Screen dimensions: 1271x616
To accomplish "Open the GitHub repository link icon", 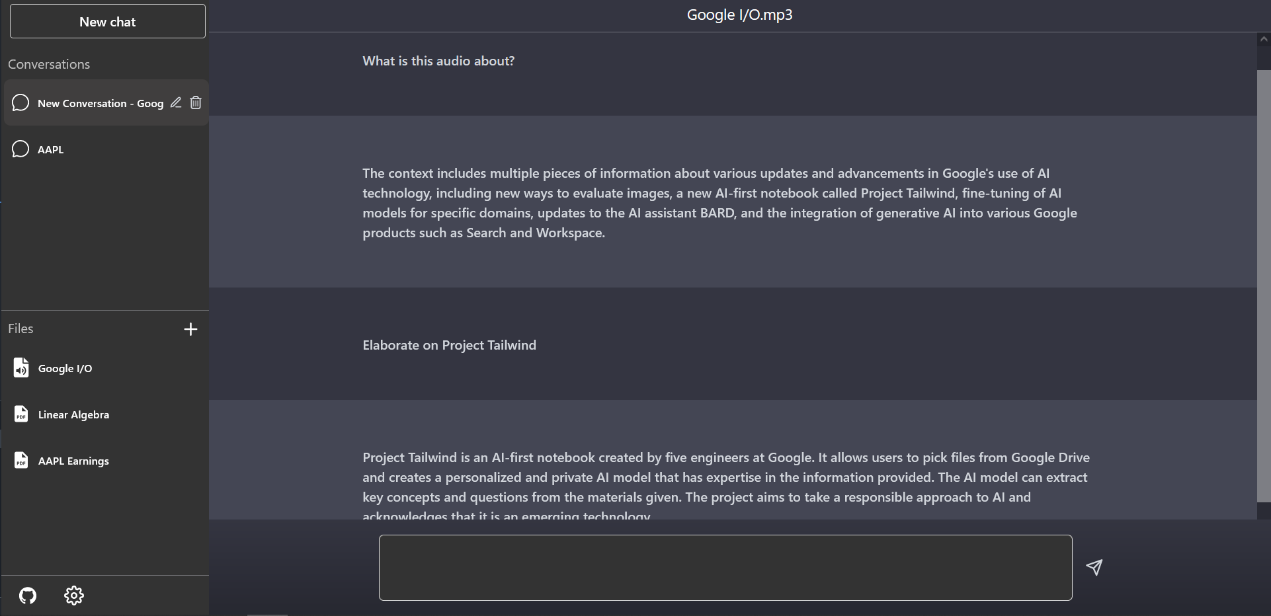I will point(28,596).
